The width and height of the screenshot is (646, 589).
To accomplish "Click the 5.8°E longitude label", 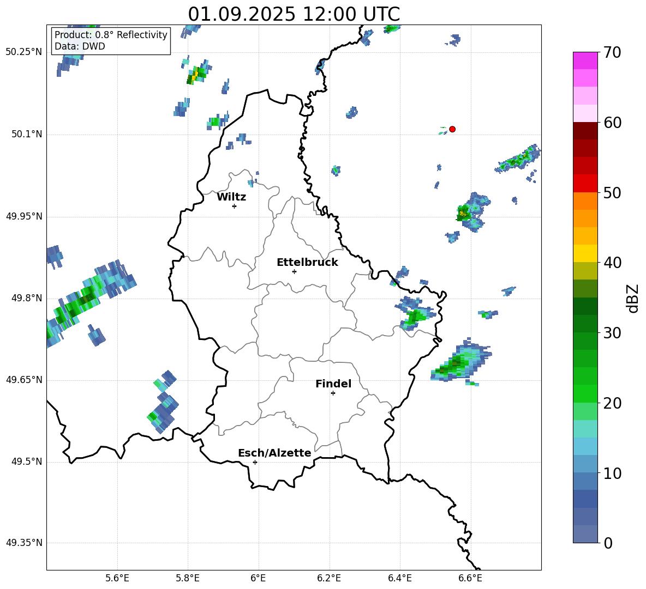I will point(188,578).
